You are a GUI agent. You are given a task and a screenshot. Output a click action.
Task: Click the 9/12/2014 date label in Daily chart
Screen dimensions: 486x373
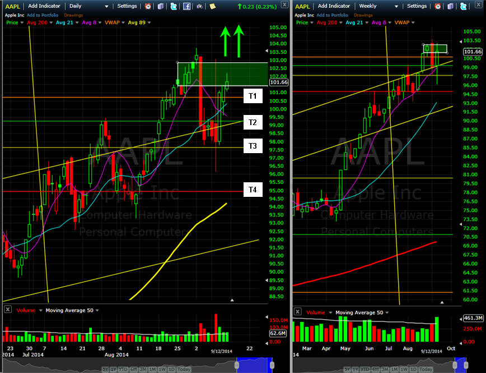click(221, 351)
